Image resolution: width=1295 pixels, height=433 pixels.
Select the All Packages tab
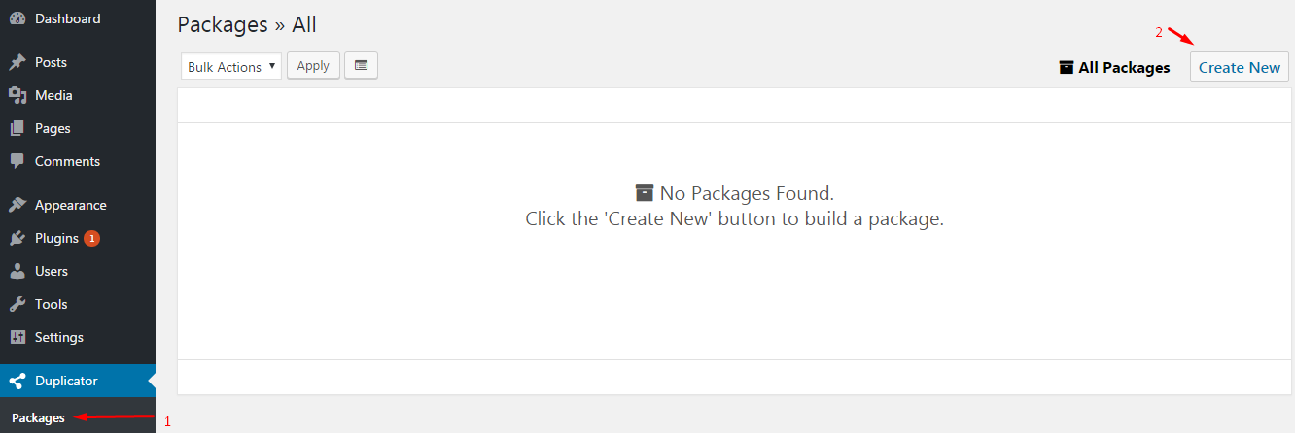[1114, 68]
